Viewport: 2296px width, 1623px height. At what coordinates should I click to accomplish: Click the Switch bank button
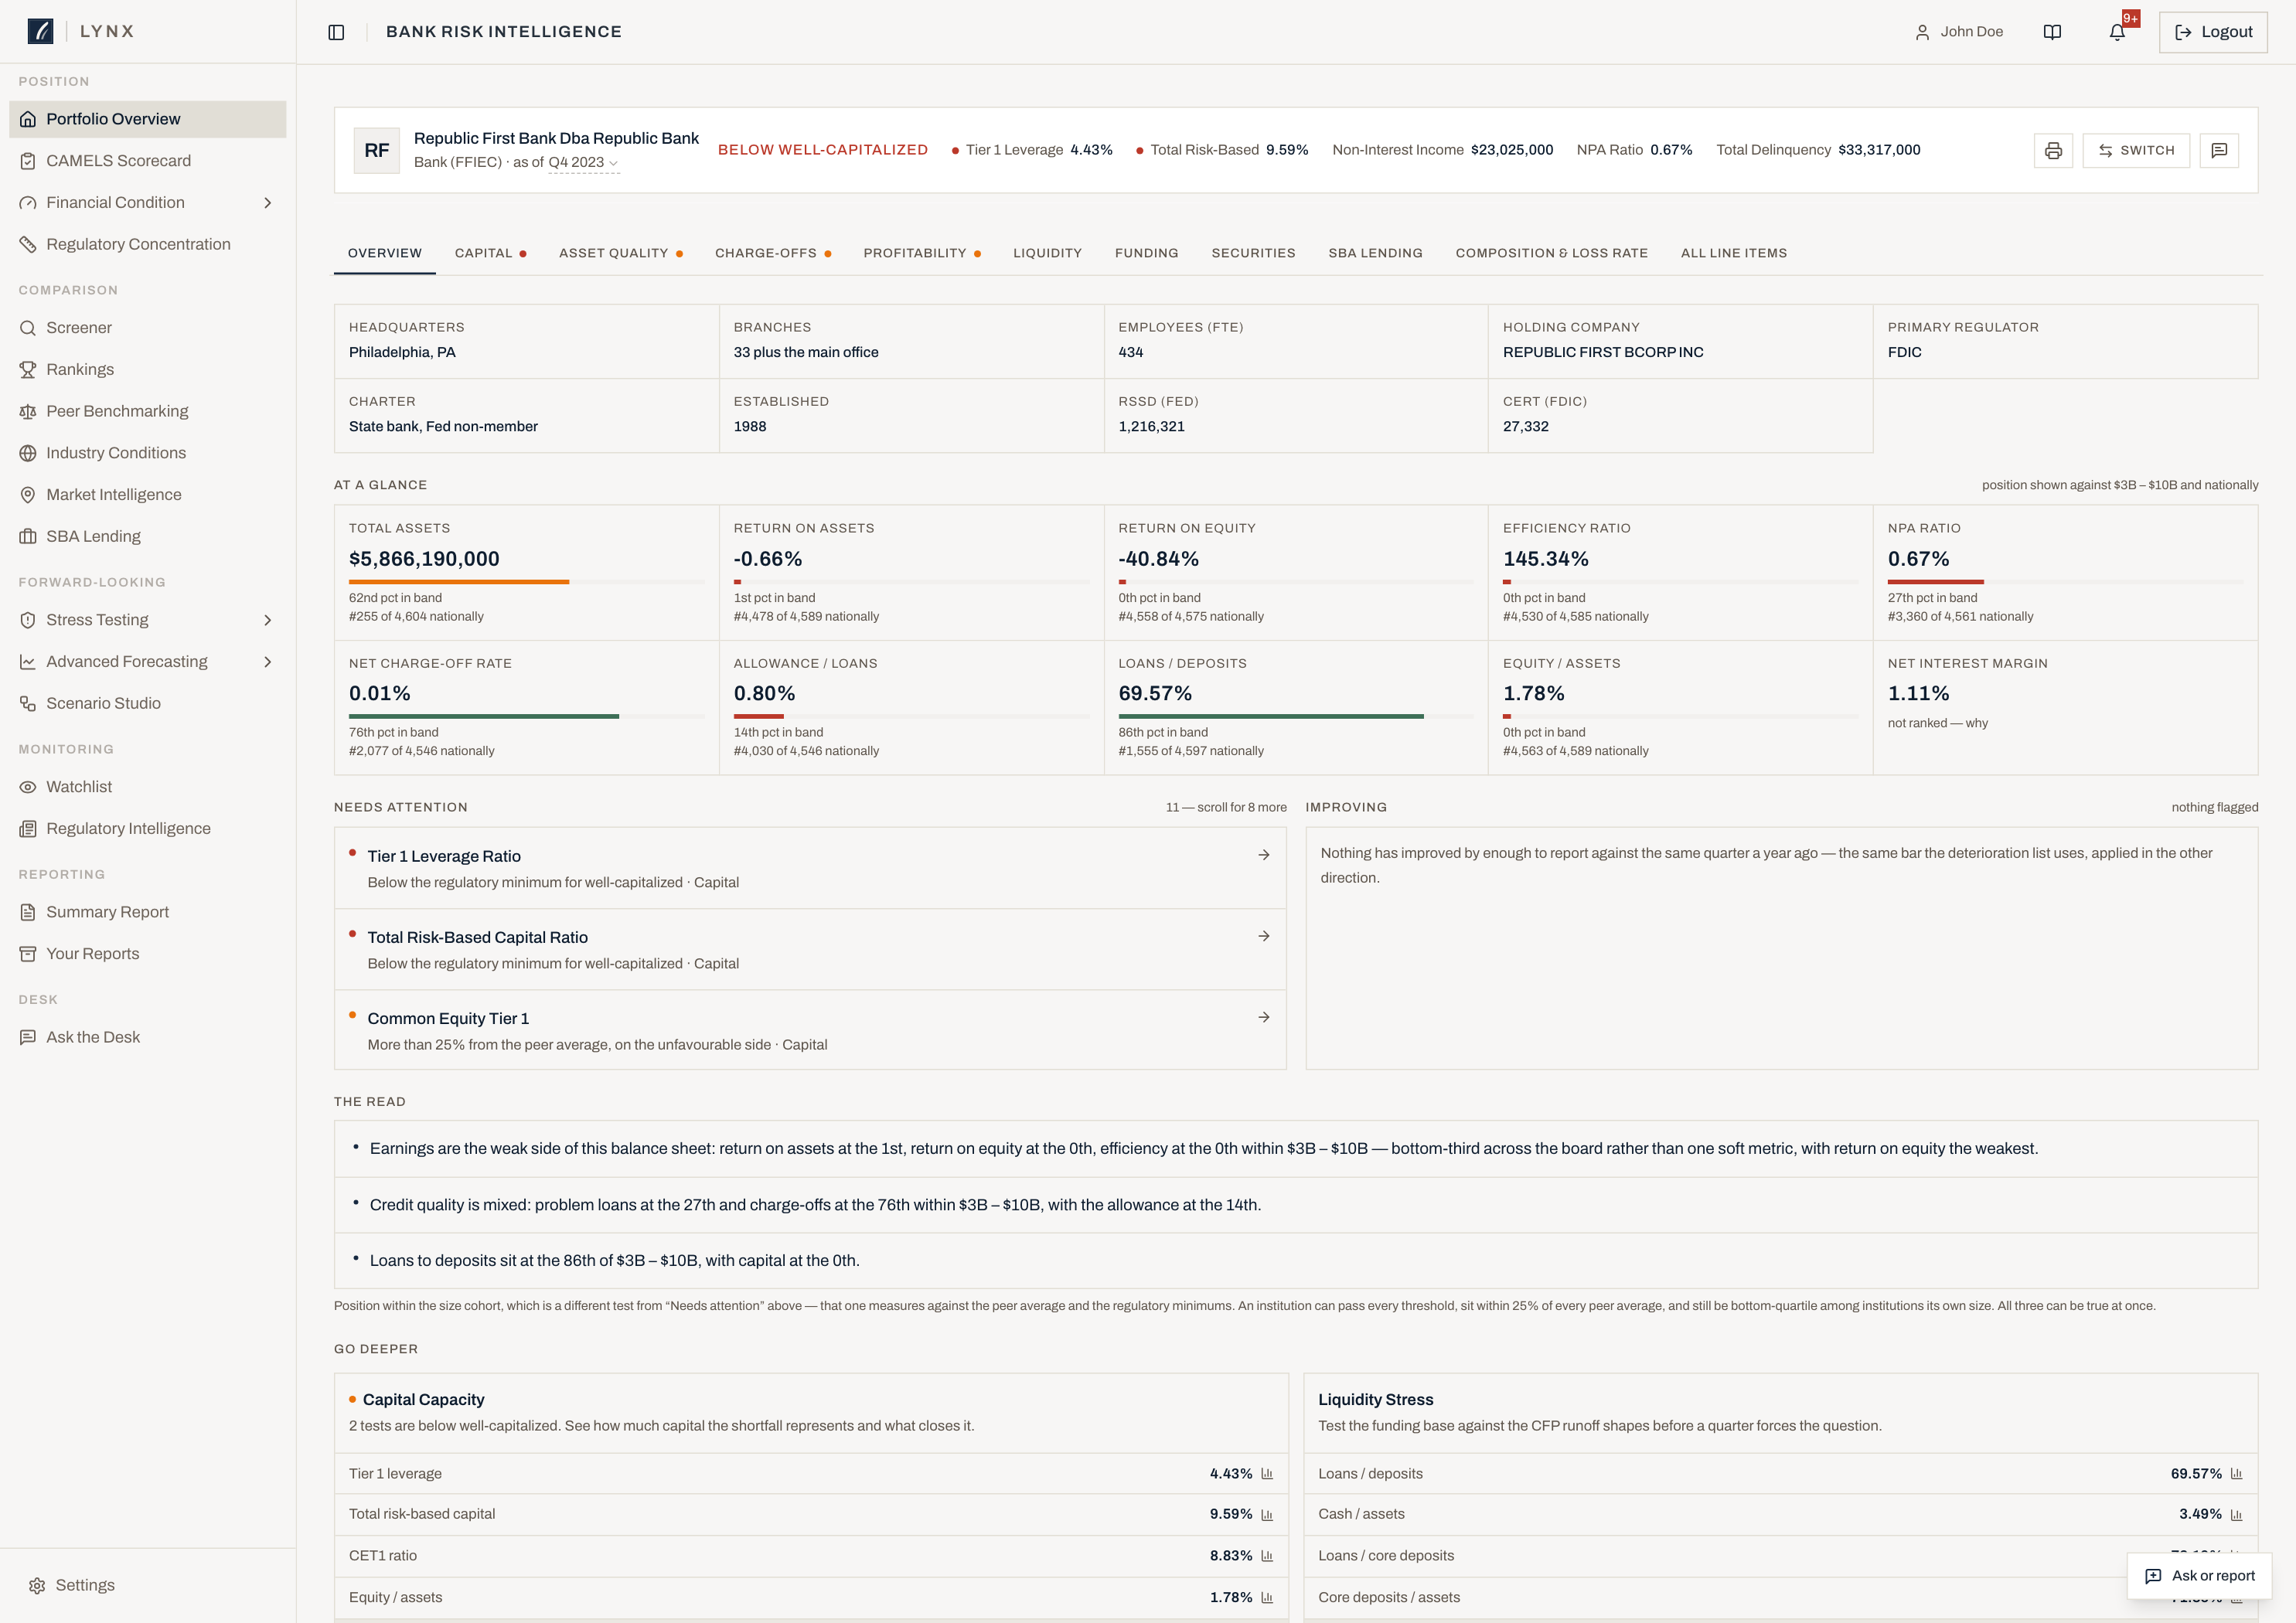click(x=2135, y=150)
